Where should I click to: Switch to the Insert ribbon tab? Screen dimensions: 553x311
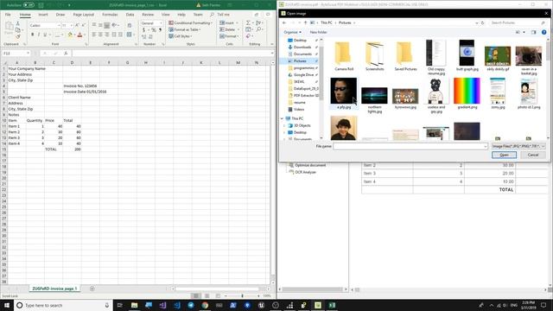(x=43, y=15)
